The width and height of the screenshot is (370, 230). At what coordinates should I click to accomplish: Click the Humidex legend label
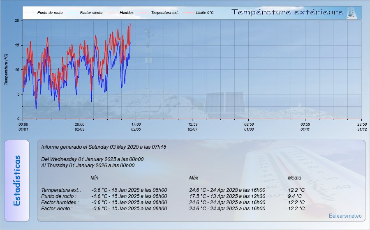tap(127, 13)
